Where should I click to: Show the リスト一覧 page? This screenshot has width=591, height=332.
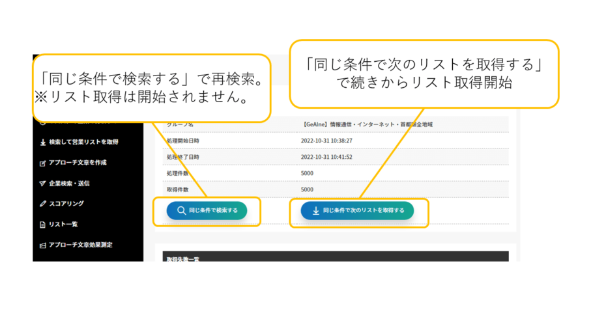click(63, 225)
